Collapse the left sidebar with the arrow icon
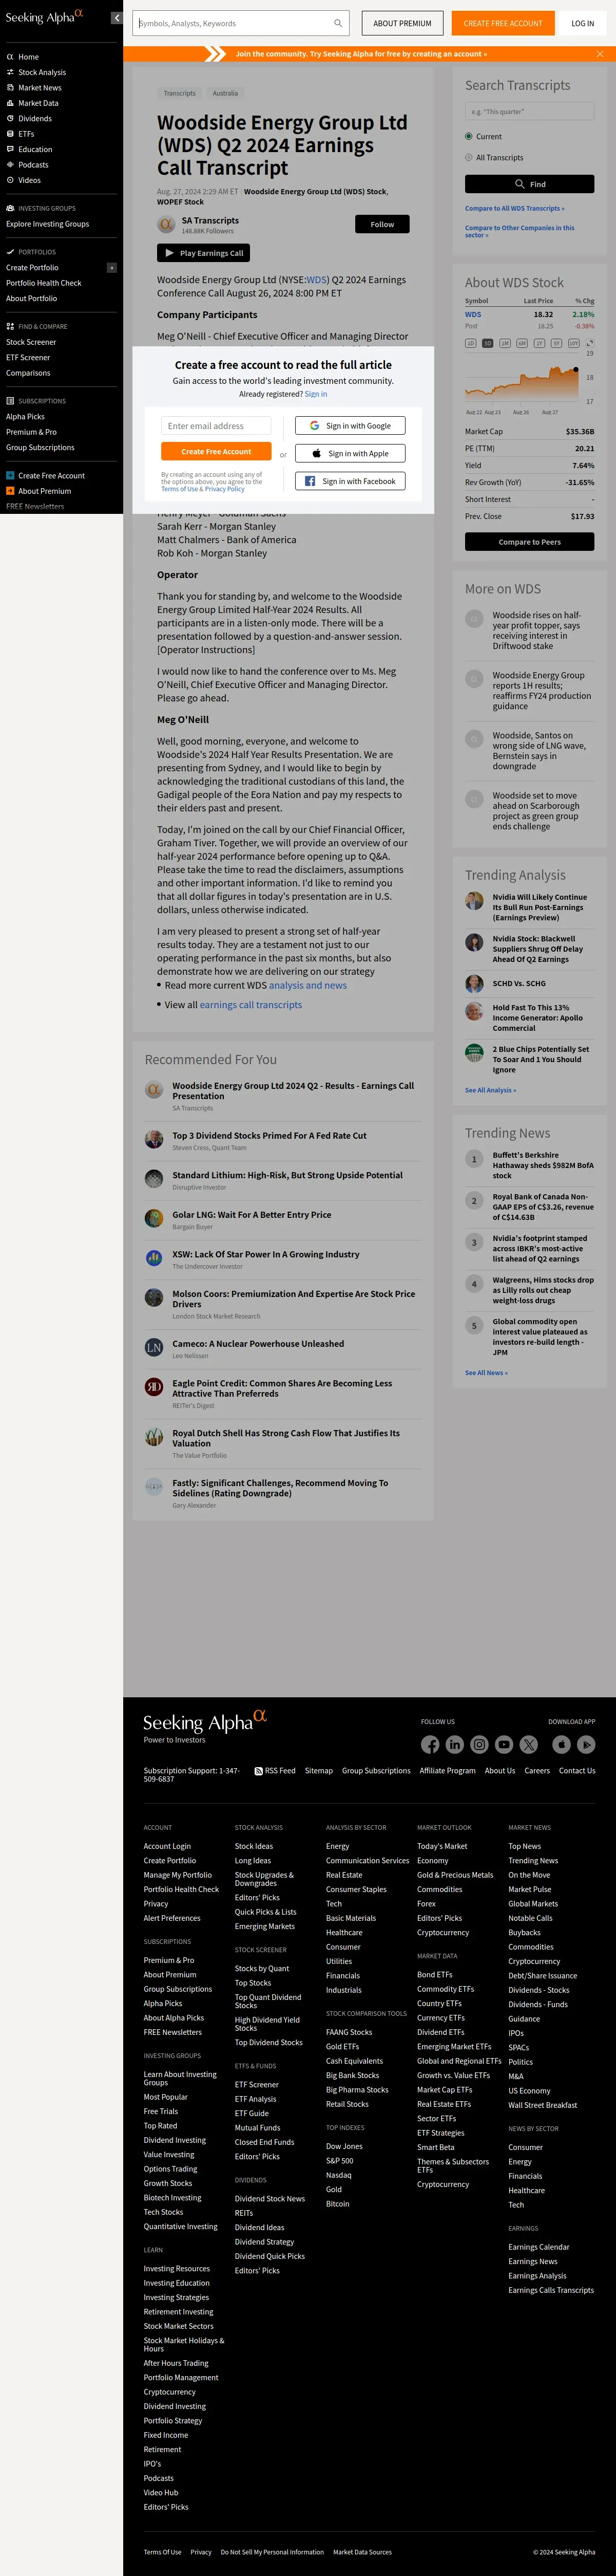The image size is (616, 2576). pos(116,18)
